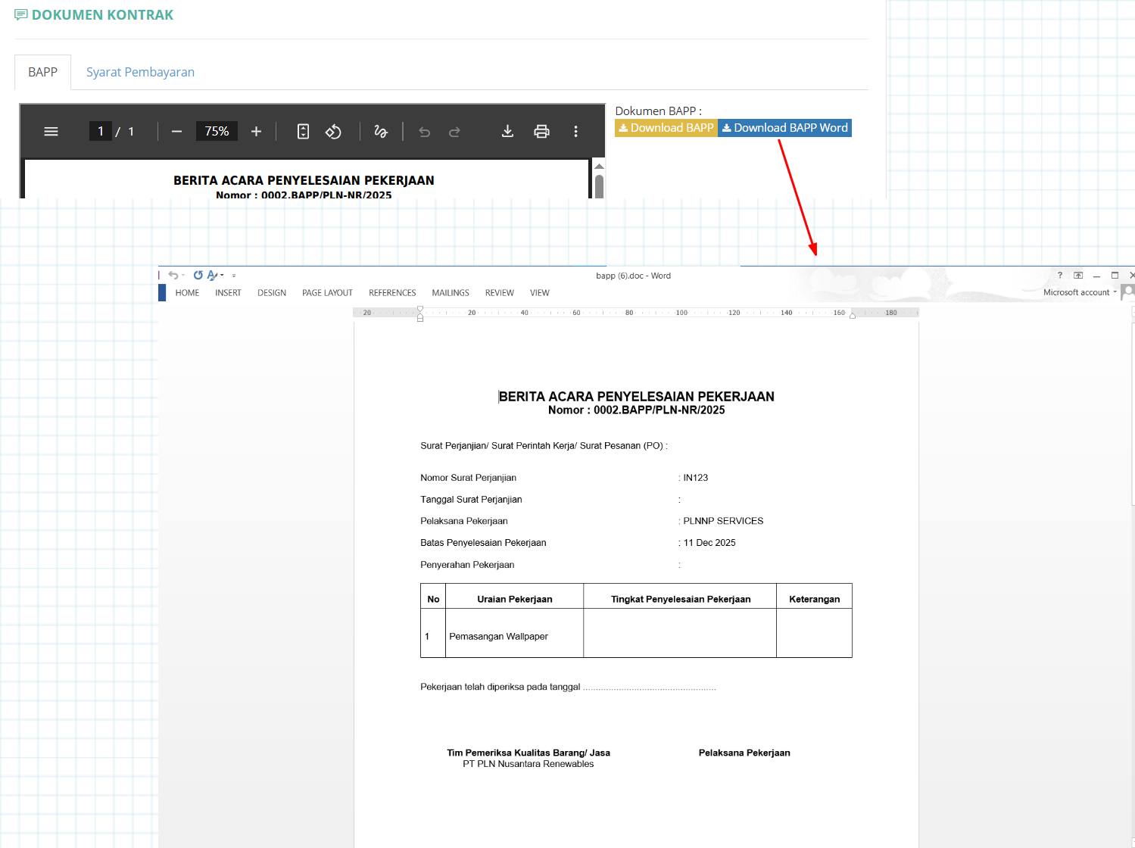This screenshot has width=1135, height=848.
Task: Click the Pelaksana Pekerjaan signature heading
Action: [744, 753]
